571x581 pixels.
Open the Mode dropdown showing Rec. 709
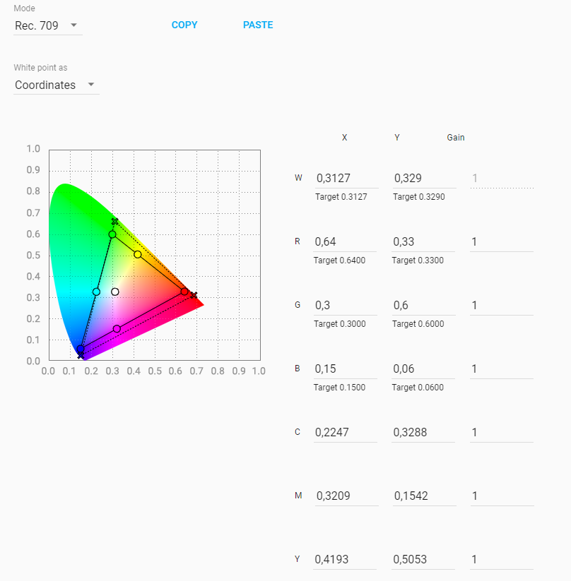pos(47,25)
